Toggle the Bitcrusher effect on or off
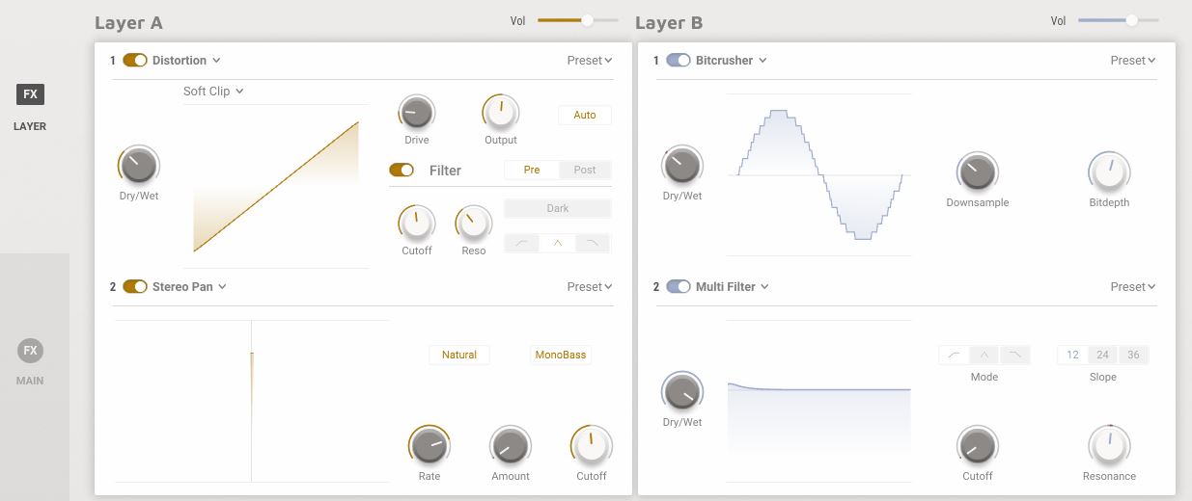This screenshot has height=501, width=1192. (x=679, y=61)
